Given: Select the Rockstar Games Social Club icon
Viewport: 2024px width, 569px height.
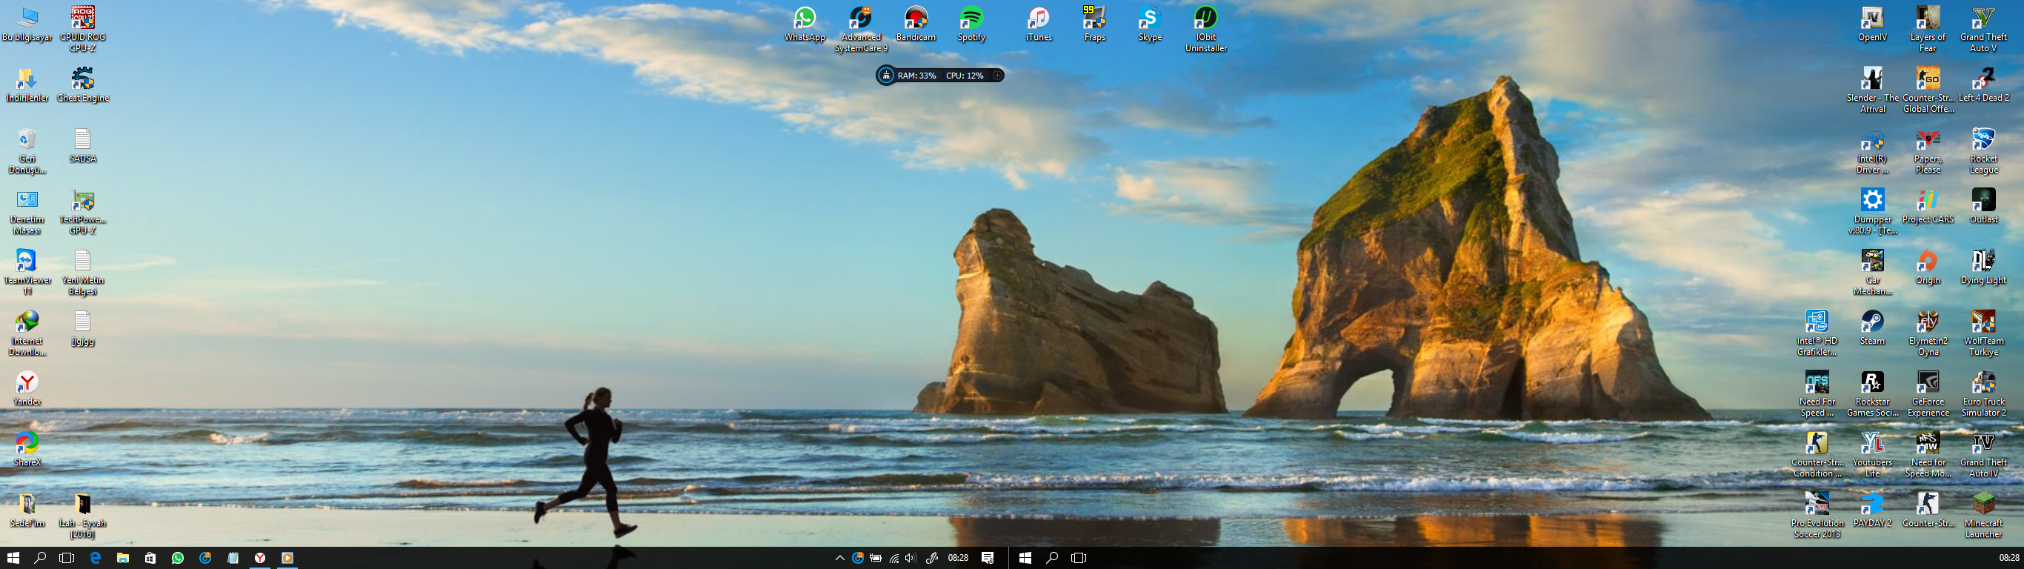Looking at the screenshot, I should pyautogui.click(x=1872, y=393).
